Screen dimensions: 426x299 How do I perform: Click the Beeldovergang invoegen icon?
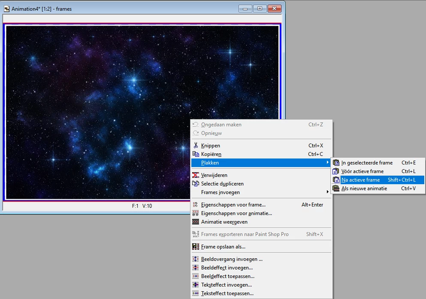coord(196,259)
